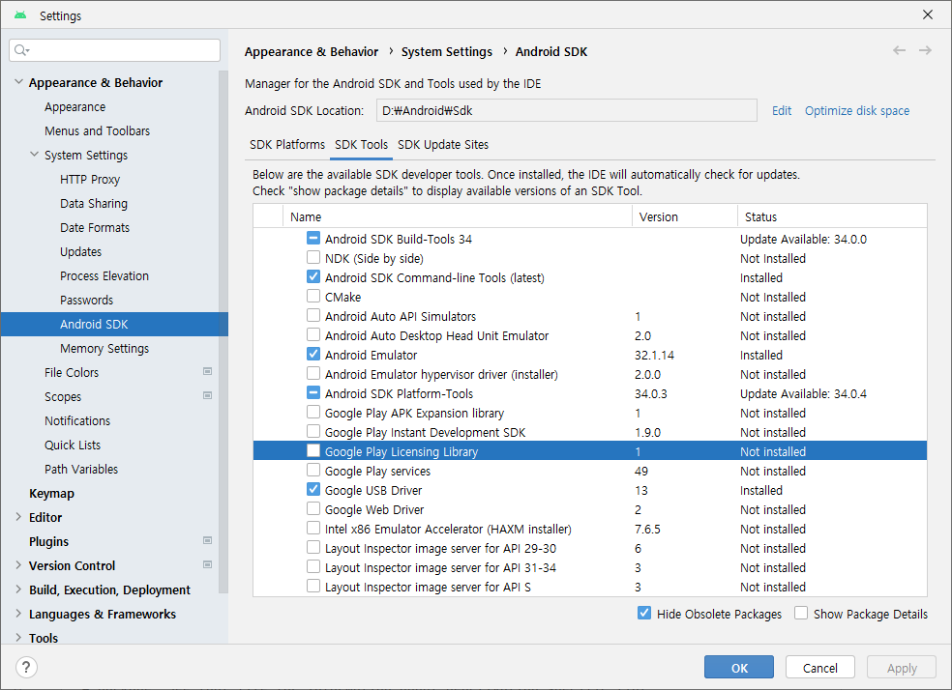Viewport: 952px width, 690px height.
Task: Click the project-level icon beside File Colors
Action: point(208,371)
